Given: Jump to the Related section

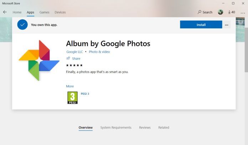Looking at the screenshot, I should point(164,128).
